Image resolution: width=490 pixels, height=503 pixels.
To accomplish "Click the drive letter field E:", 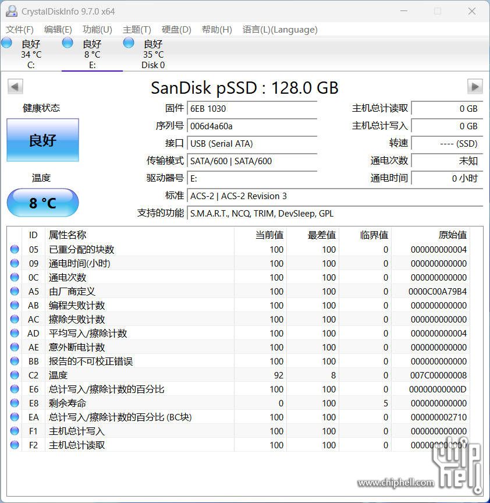I will tap(252, 178).
